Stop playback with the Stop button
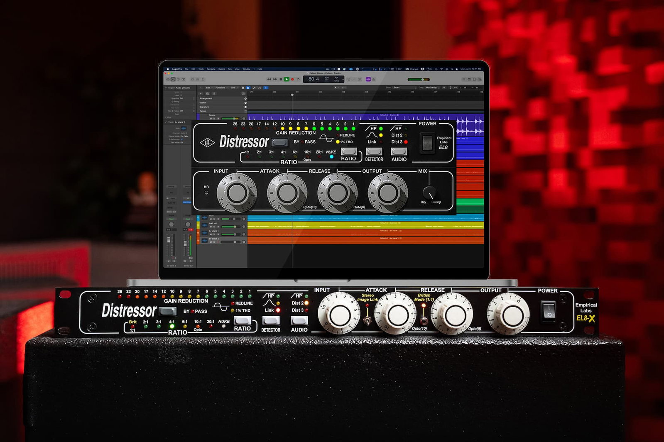664x442 pixels. 281,79
